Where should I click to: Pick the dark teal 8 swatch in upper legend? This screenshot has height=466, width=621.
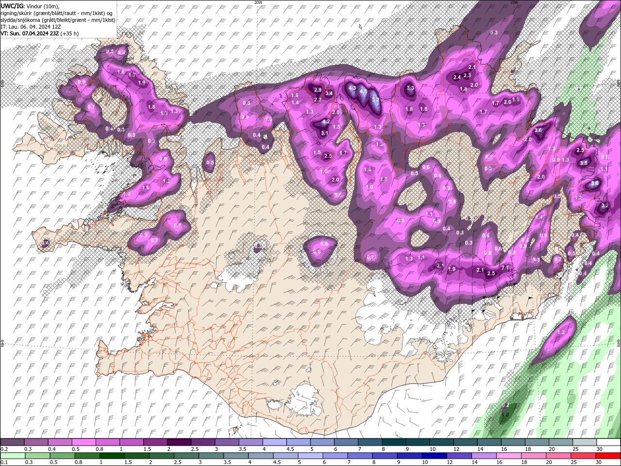tap(394, 442)
